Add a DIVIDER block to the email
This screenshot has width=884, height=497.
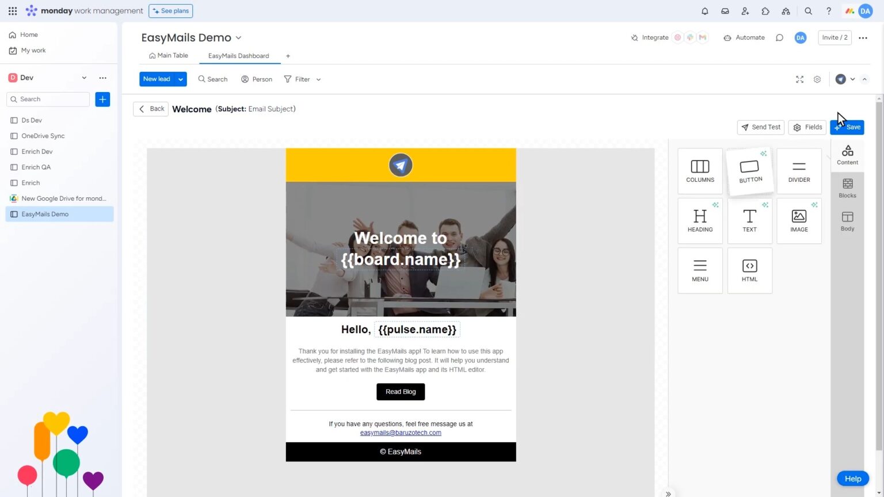point(799,170)
